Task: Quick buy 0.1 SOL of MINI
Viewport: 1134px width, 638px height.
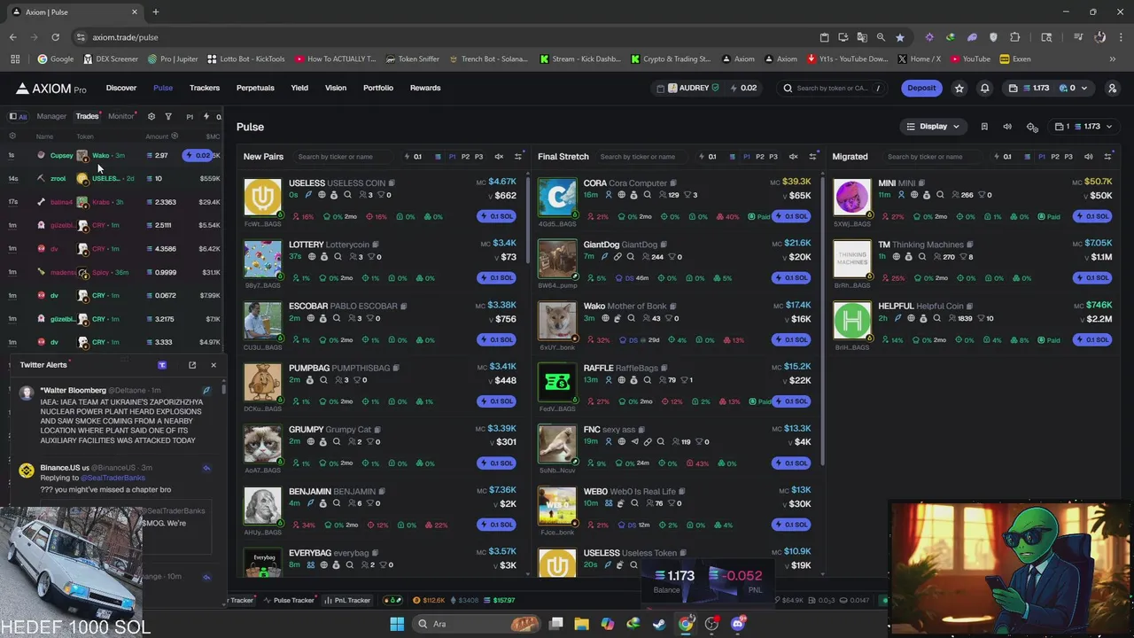Action: tap(1092, 216)
